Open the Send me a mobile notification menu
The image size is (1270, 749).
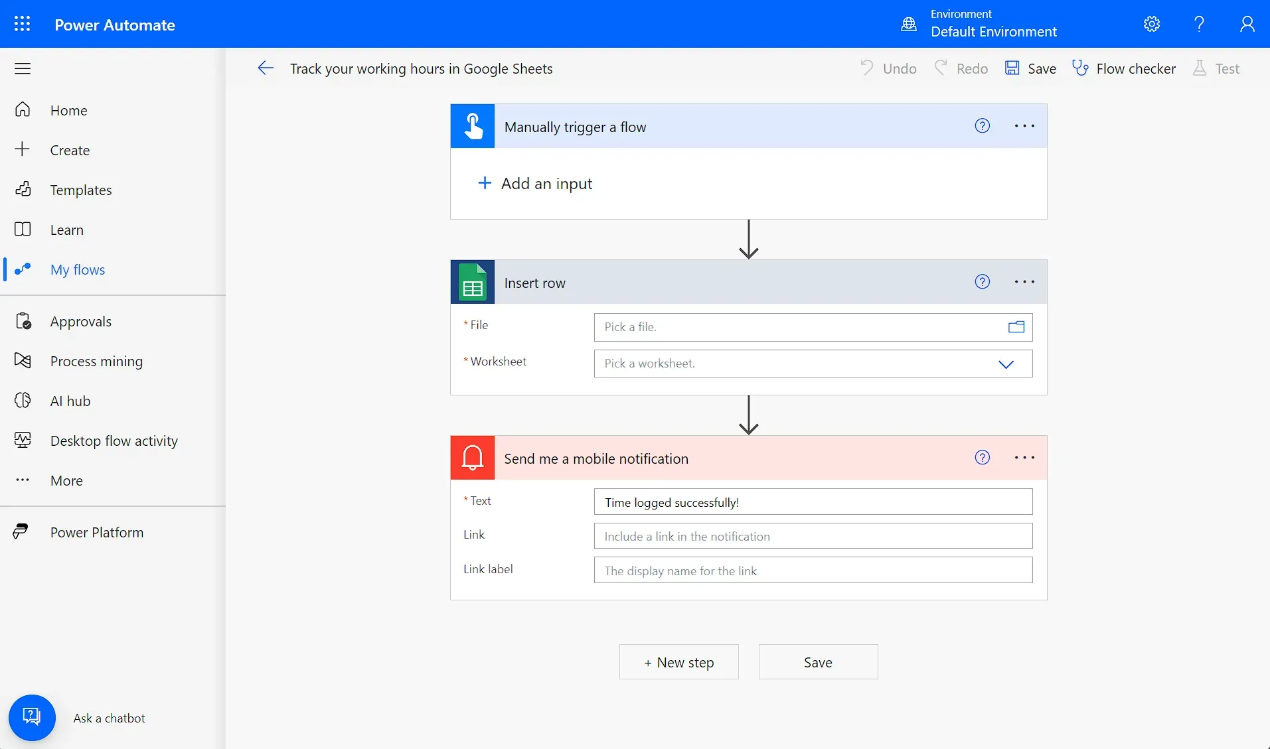pyautogui.click(x=1024, y=457)
